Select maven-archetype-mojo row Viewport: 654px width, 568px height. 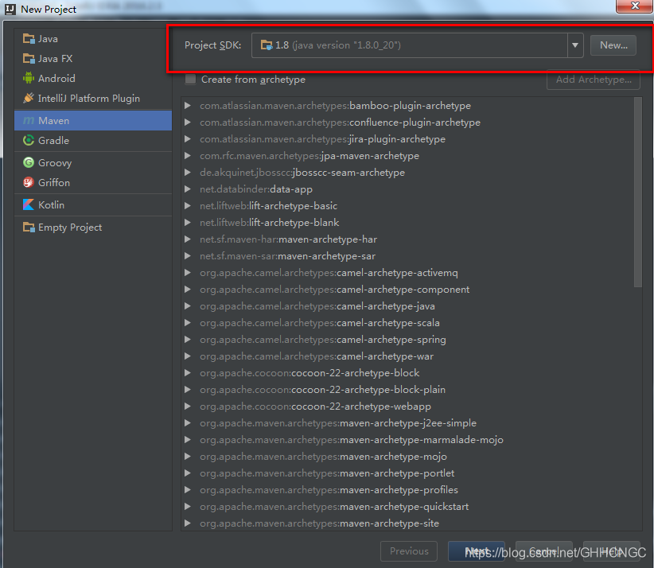click(407, 456)
